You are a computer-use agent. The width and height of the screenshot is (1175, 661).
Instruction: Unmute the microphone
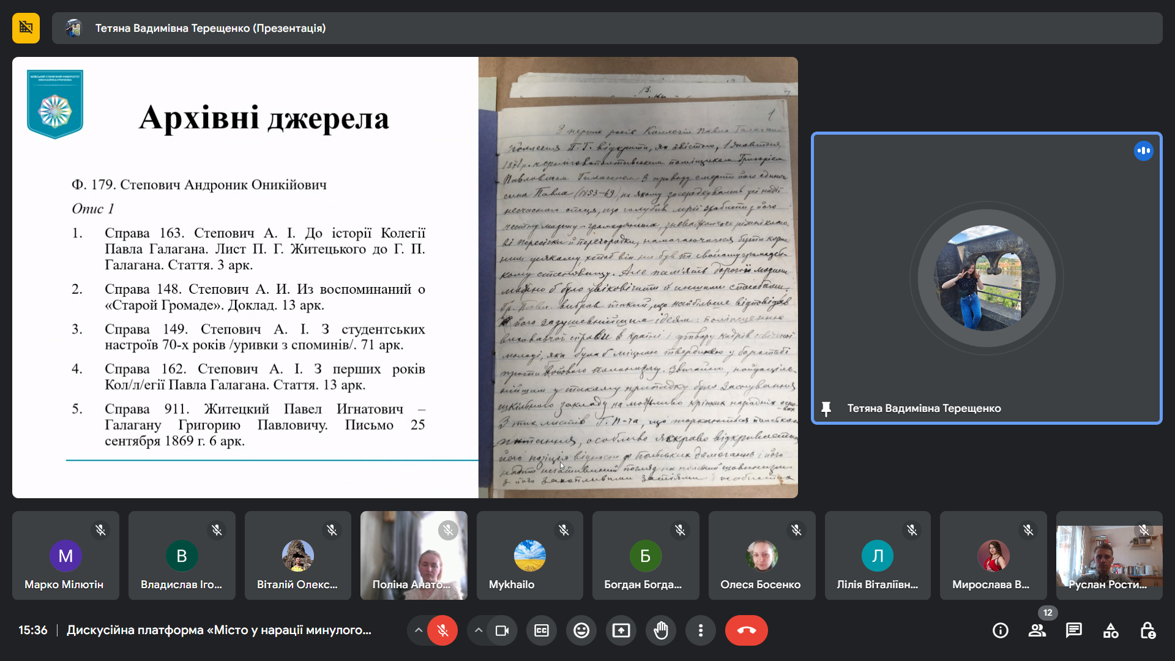point(442,630)
